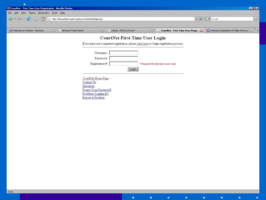266x200 pixels.
Task: Reload the page with the Refresh icon
Action: coord(29,19)
